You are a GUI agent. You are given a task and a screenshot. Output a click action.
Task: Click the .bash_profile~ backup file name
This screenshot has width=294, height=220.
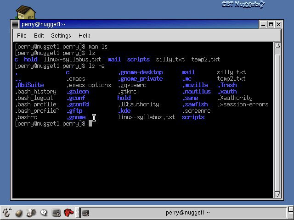(37, 111)
